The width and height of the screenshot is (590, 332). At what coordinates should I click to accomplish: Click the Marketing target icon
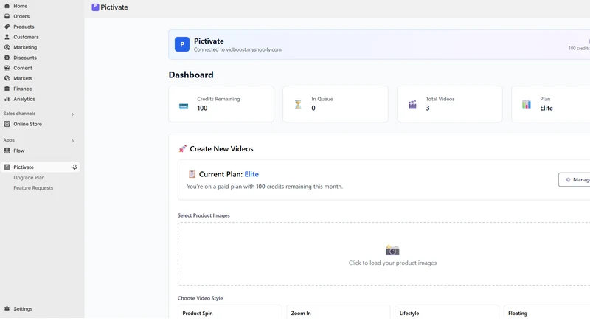7,47
